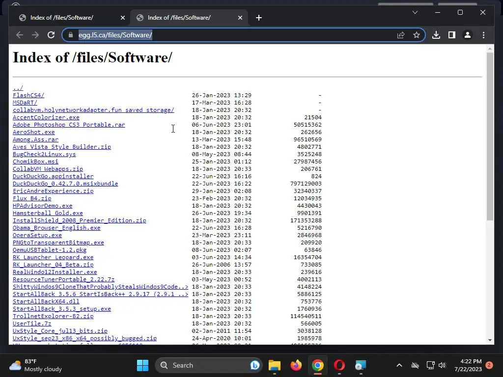Download Aves Vista Style Builder.zip
The width and height of the screenshot is (503, 377).
tap(62, 147)
